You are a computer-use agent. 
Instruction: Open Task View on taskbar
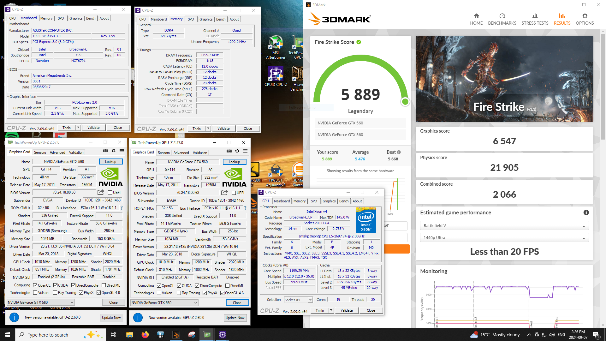point(114,335)
